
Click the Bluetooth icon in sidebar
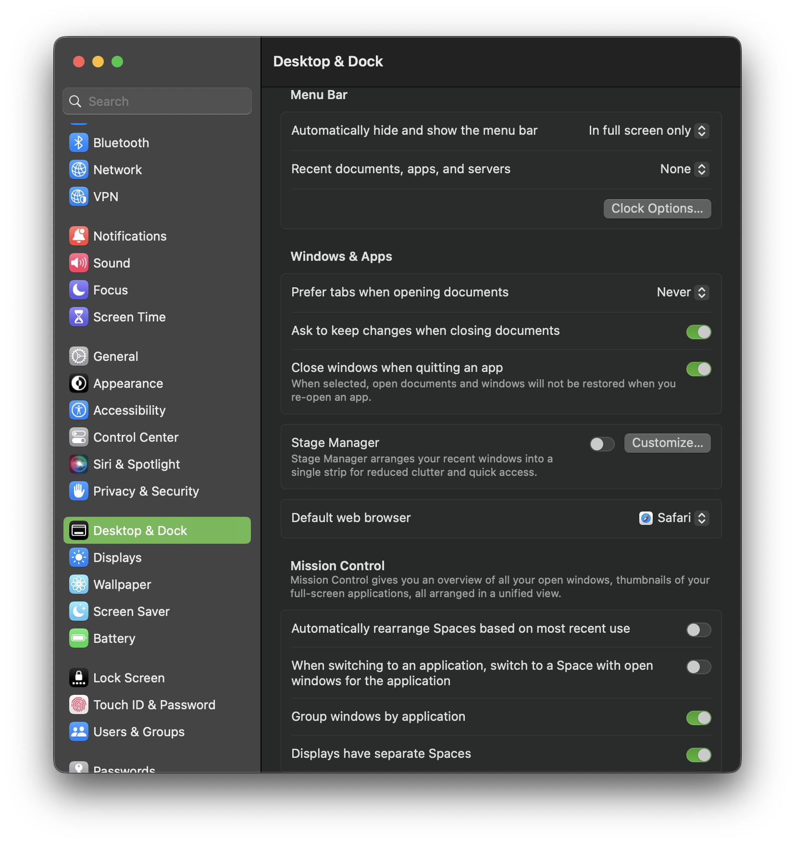79,143
